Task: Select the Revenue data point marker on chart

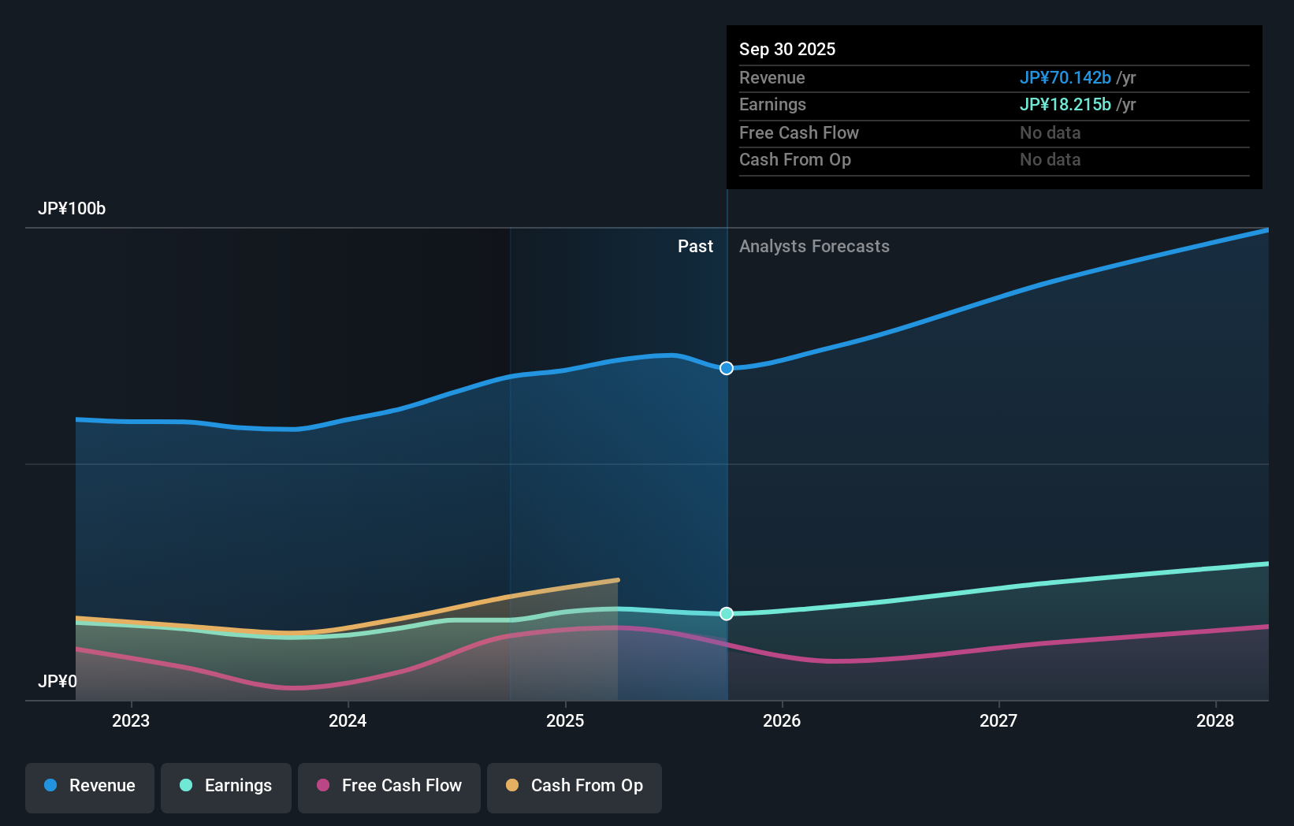Action: [726, 367]
